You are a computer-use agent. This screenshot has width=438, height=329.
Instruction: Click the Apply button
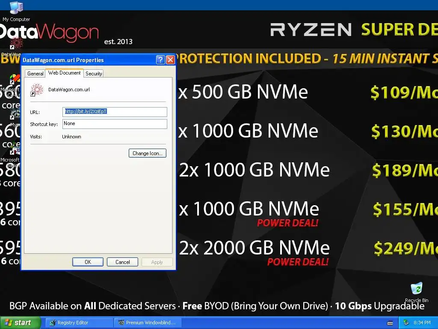coord(157,262)
